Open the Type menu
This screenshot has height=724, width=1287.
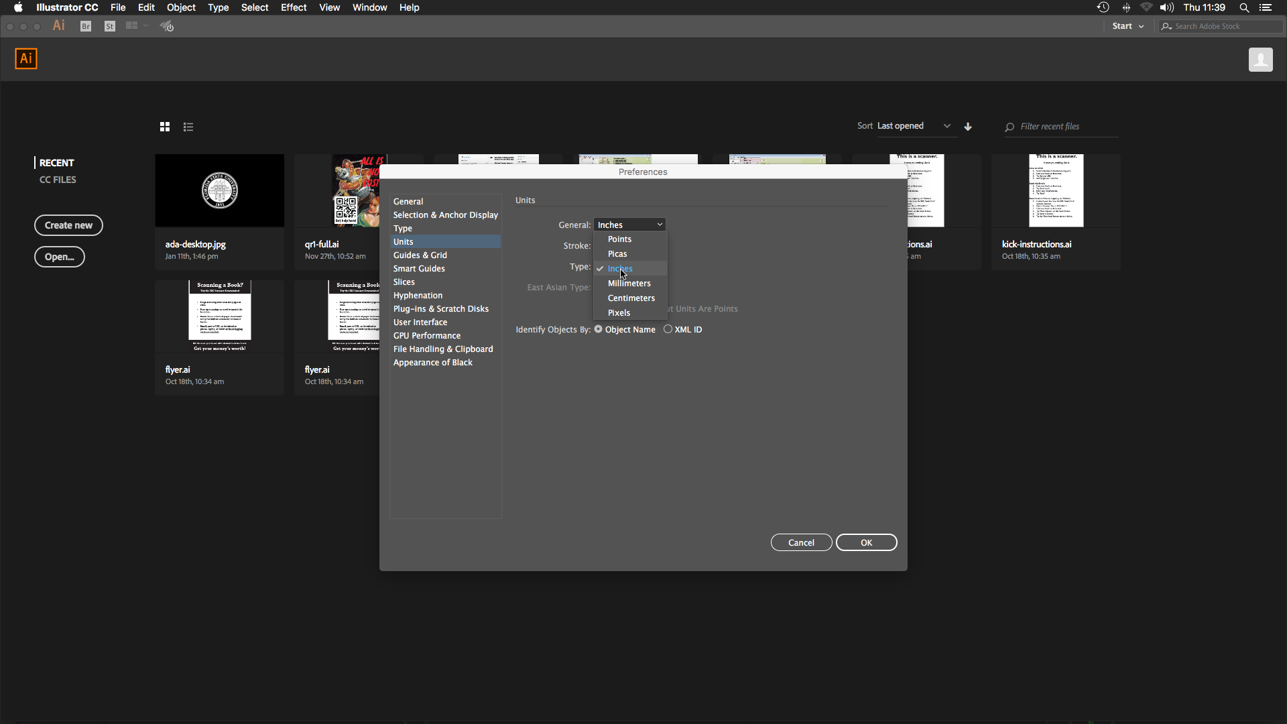coord(218,7)
